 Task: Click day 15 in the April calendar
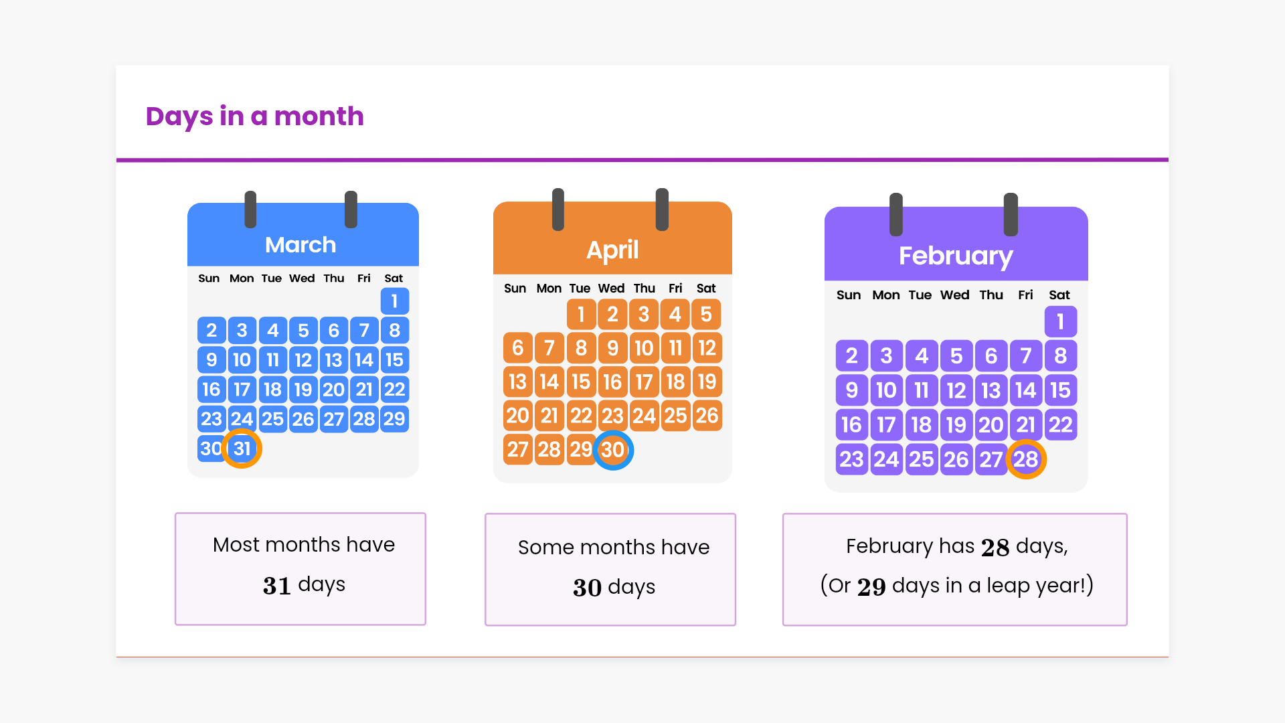tap(581, 382)
